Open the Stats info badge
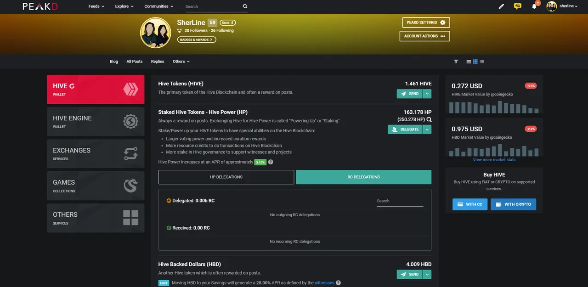The width and height of the screenshot is (588, 287). pyautogui.click(x=228, y=23)
